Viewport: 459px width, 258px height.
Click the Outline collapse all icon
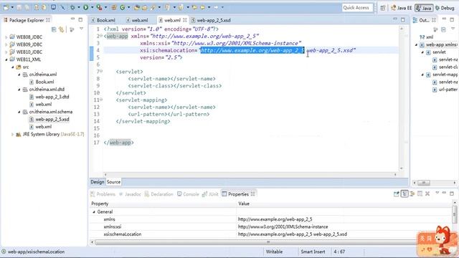(443, 29)
